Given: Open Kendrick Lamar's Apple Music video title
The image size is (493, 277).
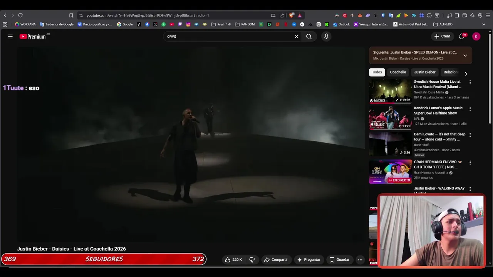Looking at the screenshot, I should (438, 111).
